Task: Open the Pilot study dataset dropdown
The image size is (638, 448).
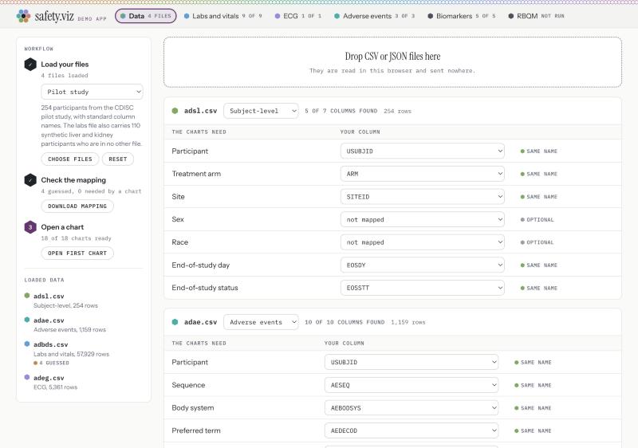Action: point(92,92)
